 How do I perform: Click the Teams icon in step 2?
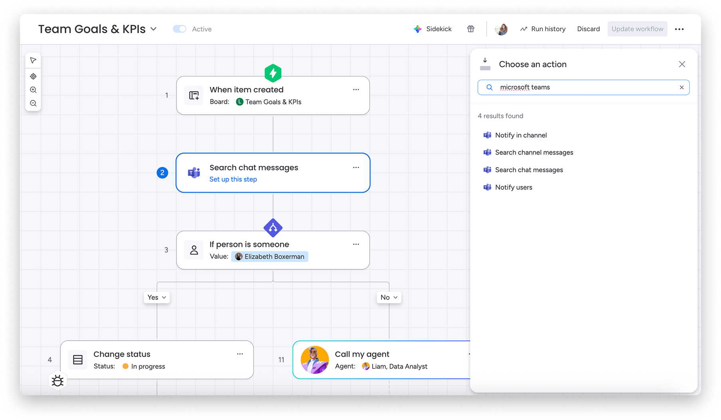click(x=194, y=173)
